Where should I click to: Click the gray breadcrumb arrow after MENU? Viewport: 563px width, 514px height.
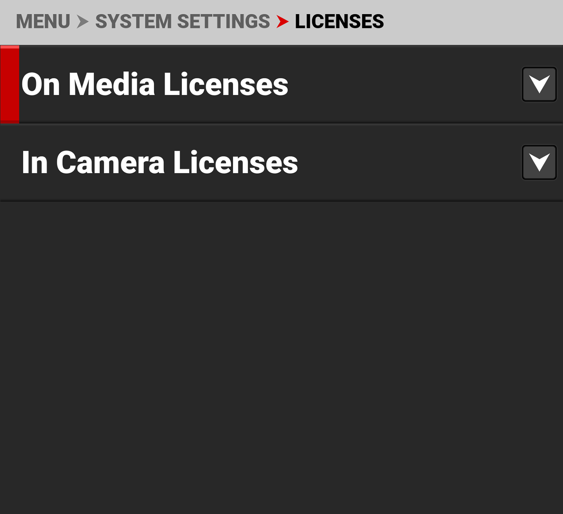pos(83,21)
